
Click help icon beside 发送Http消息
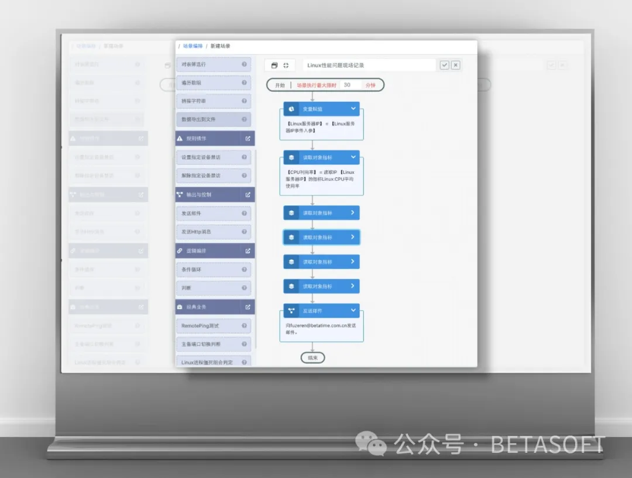pyautogui.click(x=244, y=232)
